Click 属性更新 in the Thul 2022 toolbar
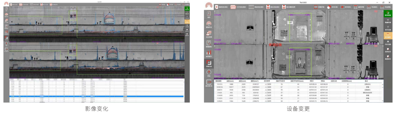 [359, 7]
